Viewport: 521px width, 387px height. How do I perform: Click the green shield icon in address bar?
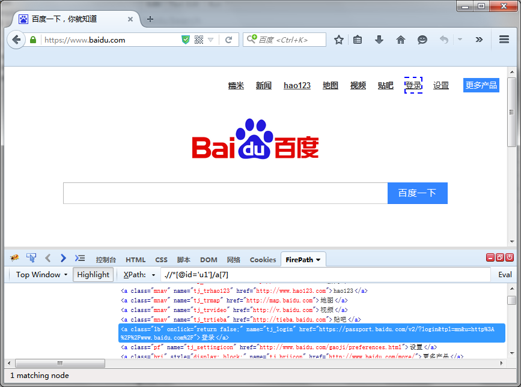coord(186,40)
